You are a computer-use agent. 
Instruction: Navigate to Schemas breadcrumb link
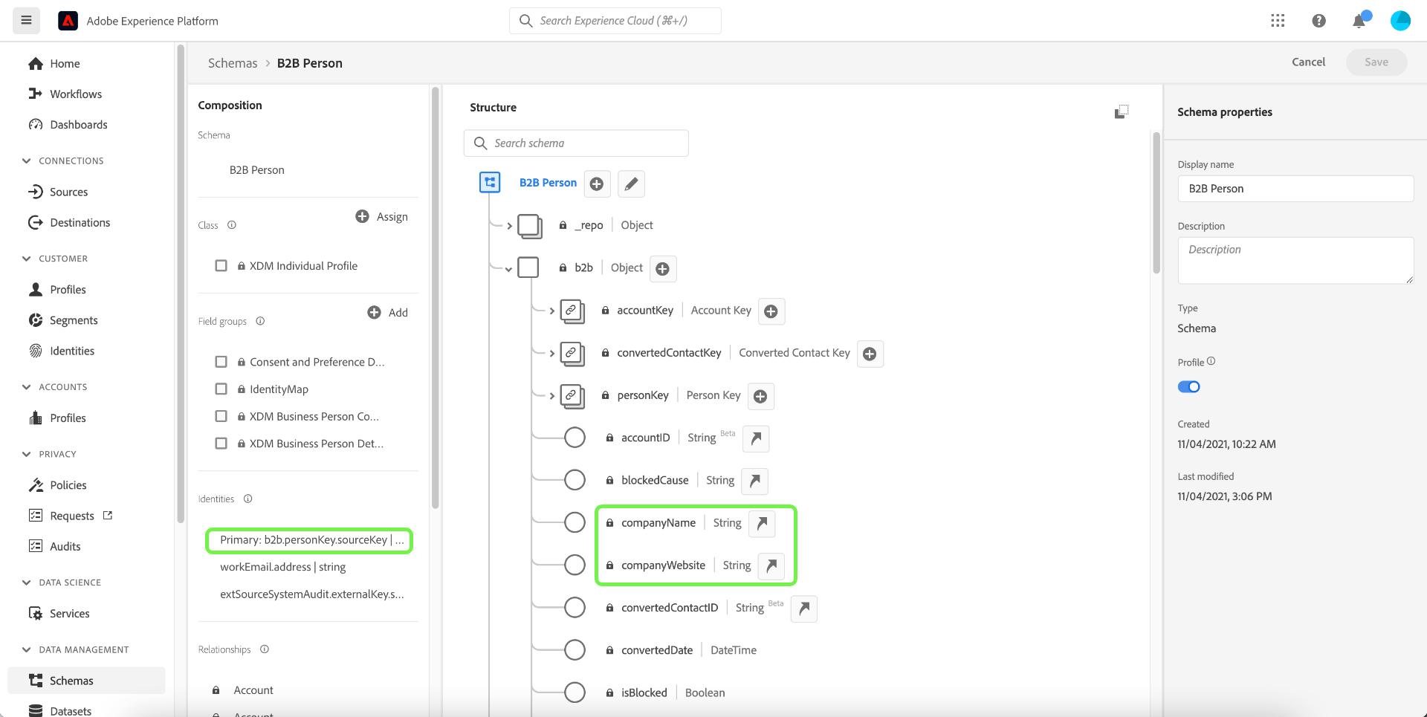233,63
